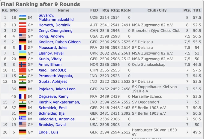204x139 pixels.
Task: Click the Uzbekistan flag beside Suyarov
Action: (22, 17)
